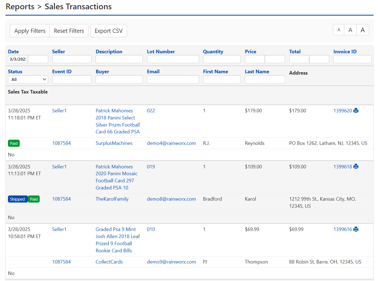The image size is (379, 281).
Task: Click the end date filter field
Action: [x=38, y=59]
